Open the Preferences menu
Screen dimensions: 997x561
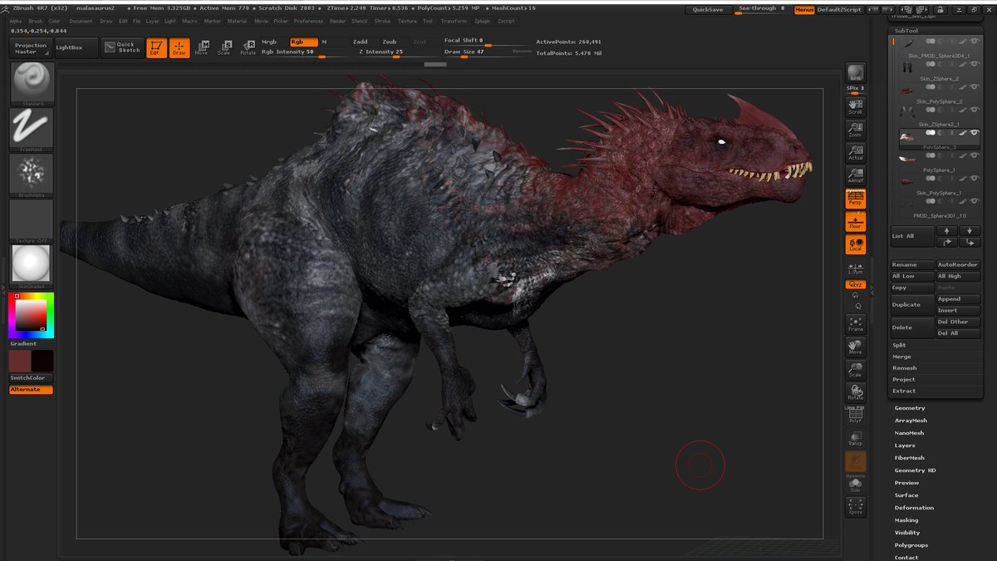point(308,21)
